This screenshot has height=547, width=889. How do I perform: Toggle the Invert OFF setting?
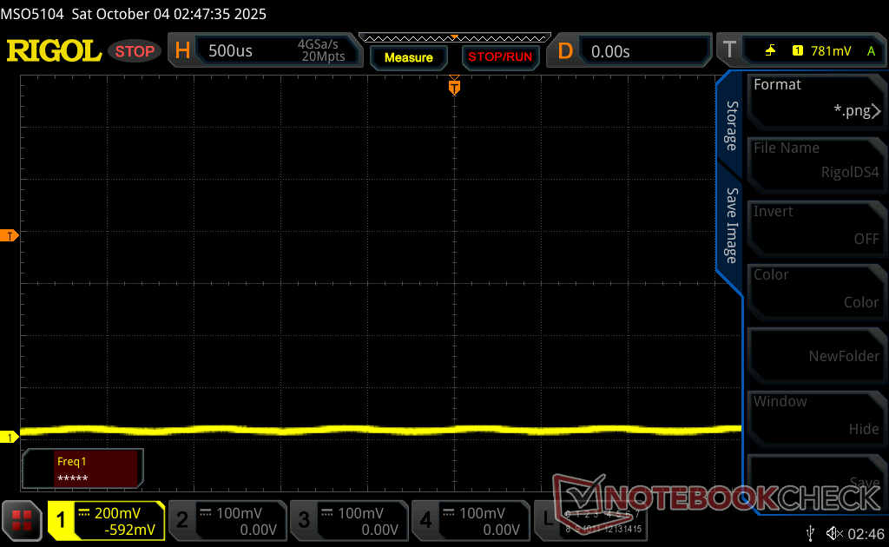pos(816,226)
